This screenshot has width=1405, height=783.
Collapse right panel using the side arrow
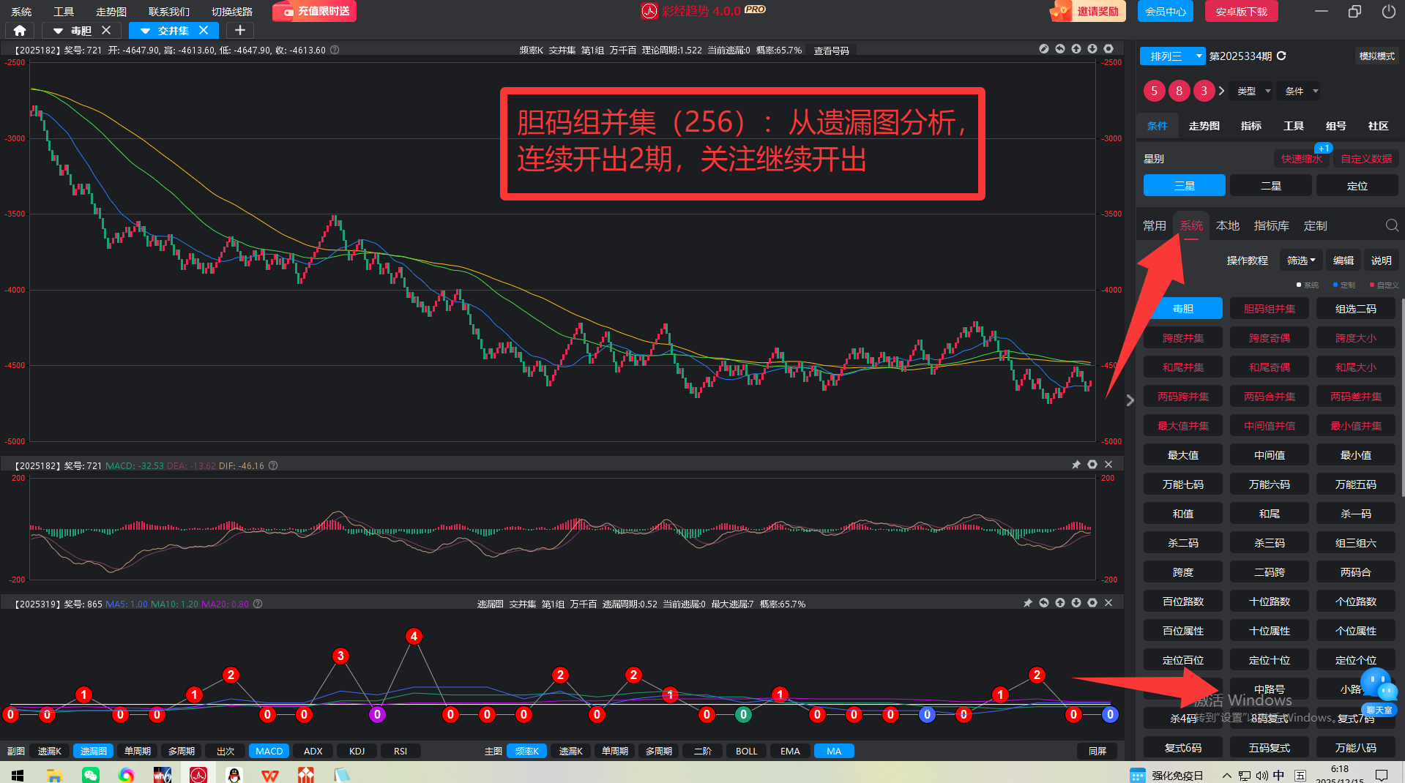pyautogui.click(x=1130, y=400)
